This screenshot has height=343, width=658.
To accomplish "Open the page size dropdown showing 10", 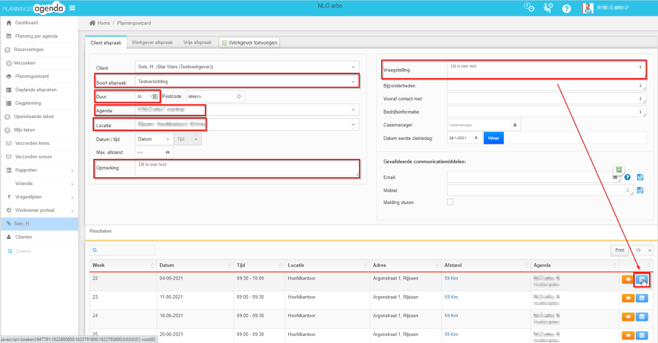I will pos(643,250).
